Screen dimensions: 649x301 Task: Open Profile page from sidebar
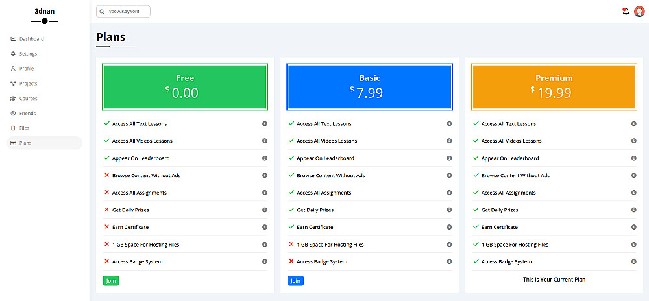coord(45,69)
